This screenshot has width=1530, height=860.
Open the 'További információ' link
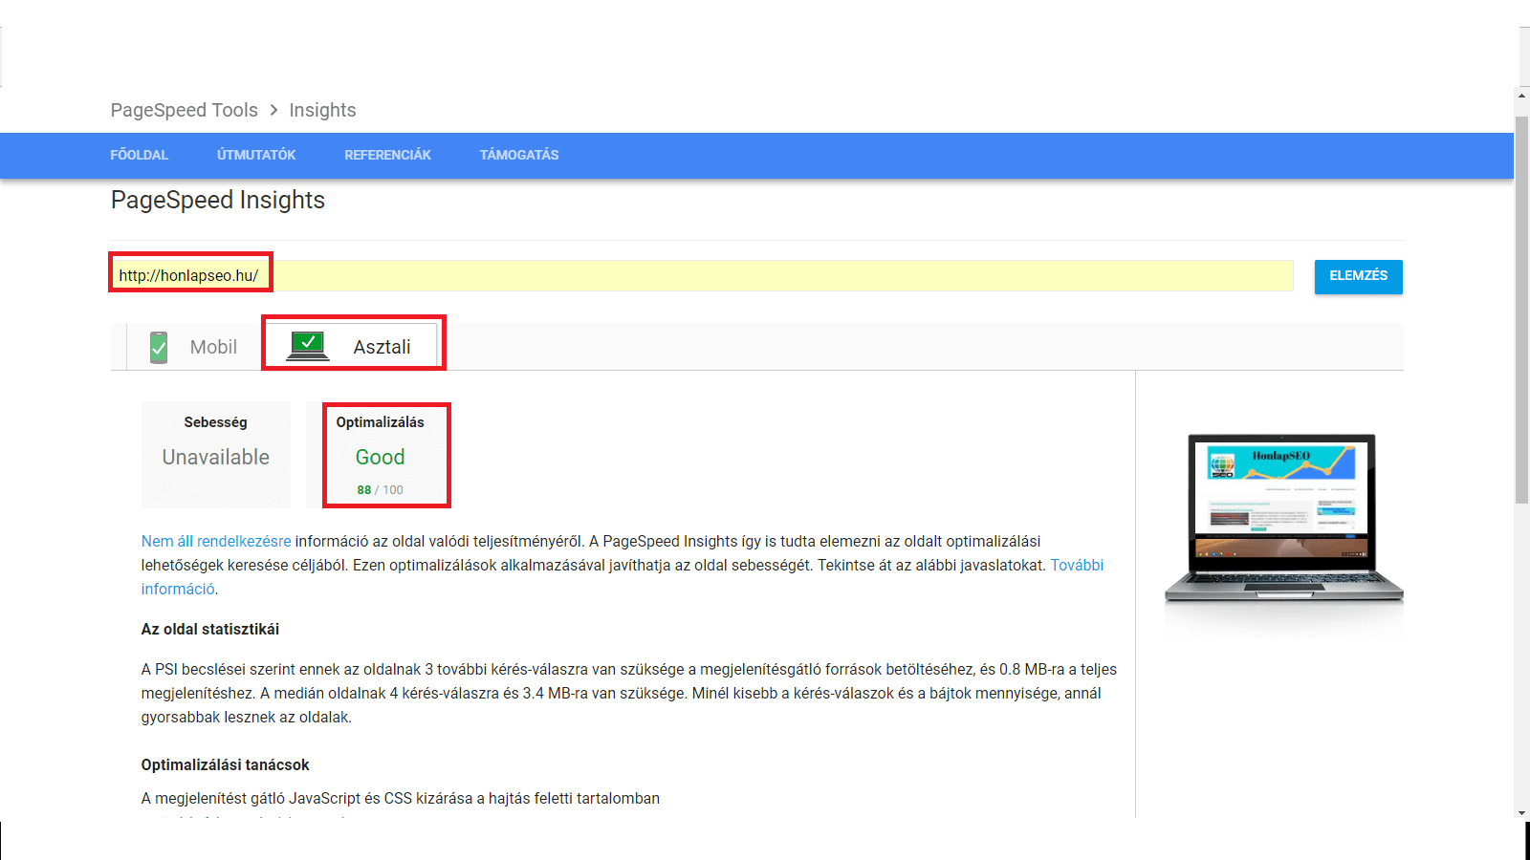pyautogui.click(x=1077, y=565)
